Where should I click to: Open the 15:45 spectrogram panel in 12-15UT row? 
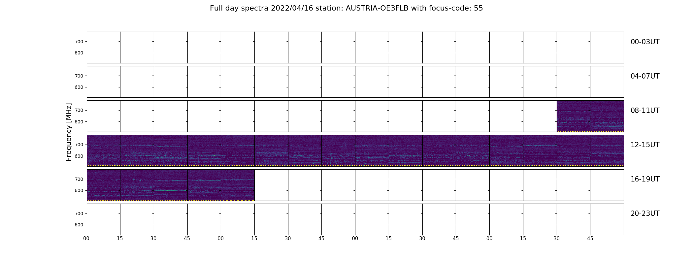[x=607, y=150]
